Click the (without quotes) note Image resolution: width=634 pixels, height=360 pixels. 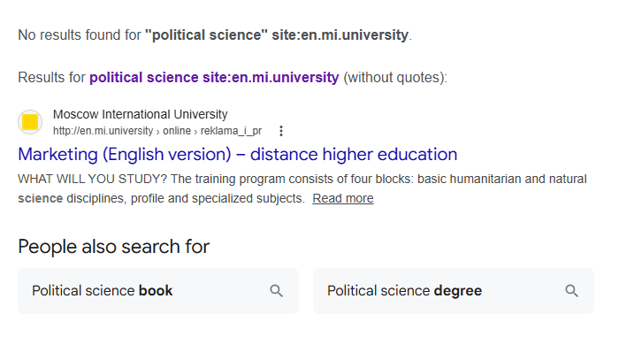[395, 78]
